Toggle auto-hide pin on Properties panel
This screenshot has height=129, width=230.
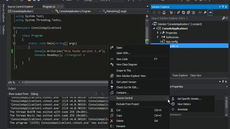pos(223,82)
